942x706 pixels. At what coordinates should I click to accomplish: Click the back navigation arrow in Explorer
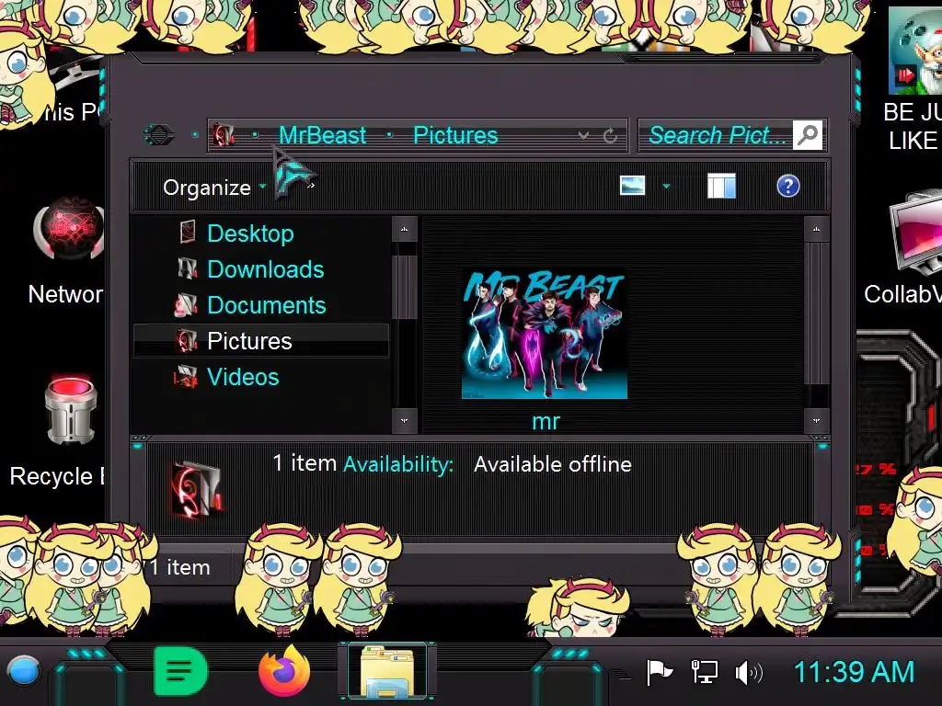pyautogui.click(x=159, y=134)
